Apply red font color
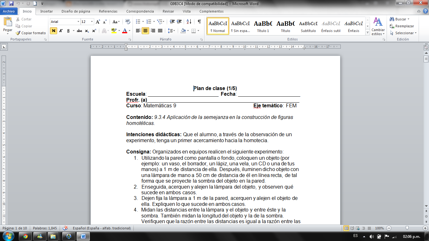Screen dimensions: 429x241 (x=125, y=31)
